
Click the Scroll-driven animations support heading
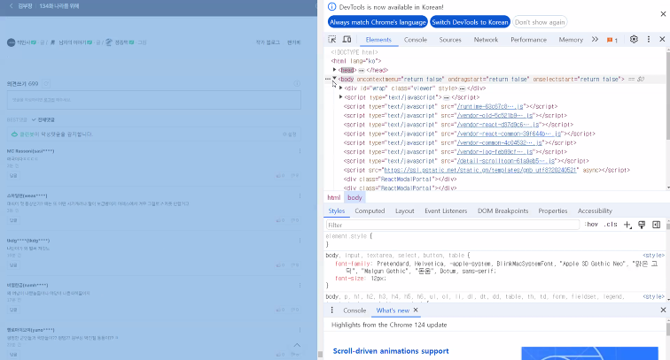[391, 351]
